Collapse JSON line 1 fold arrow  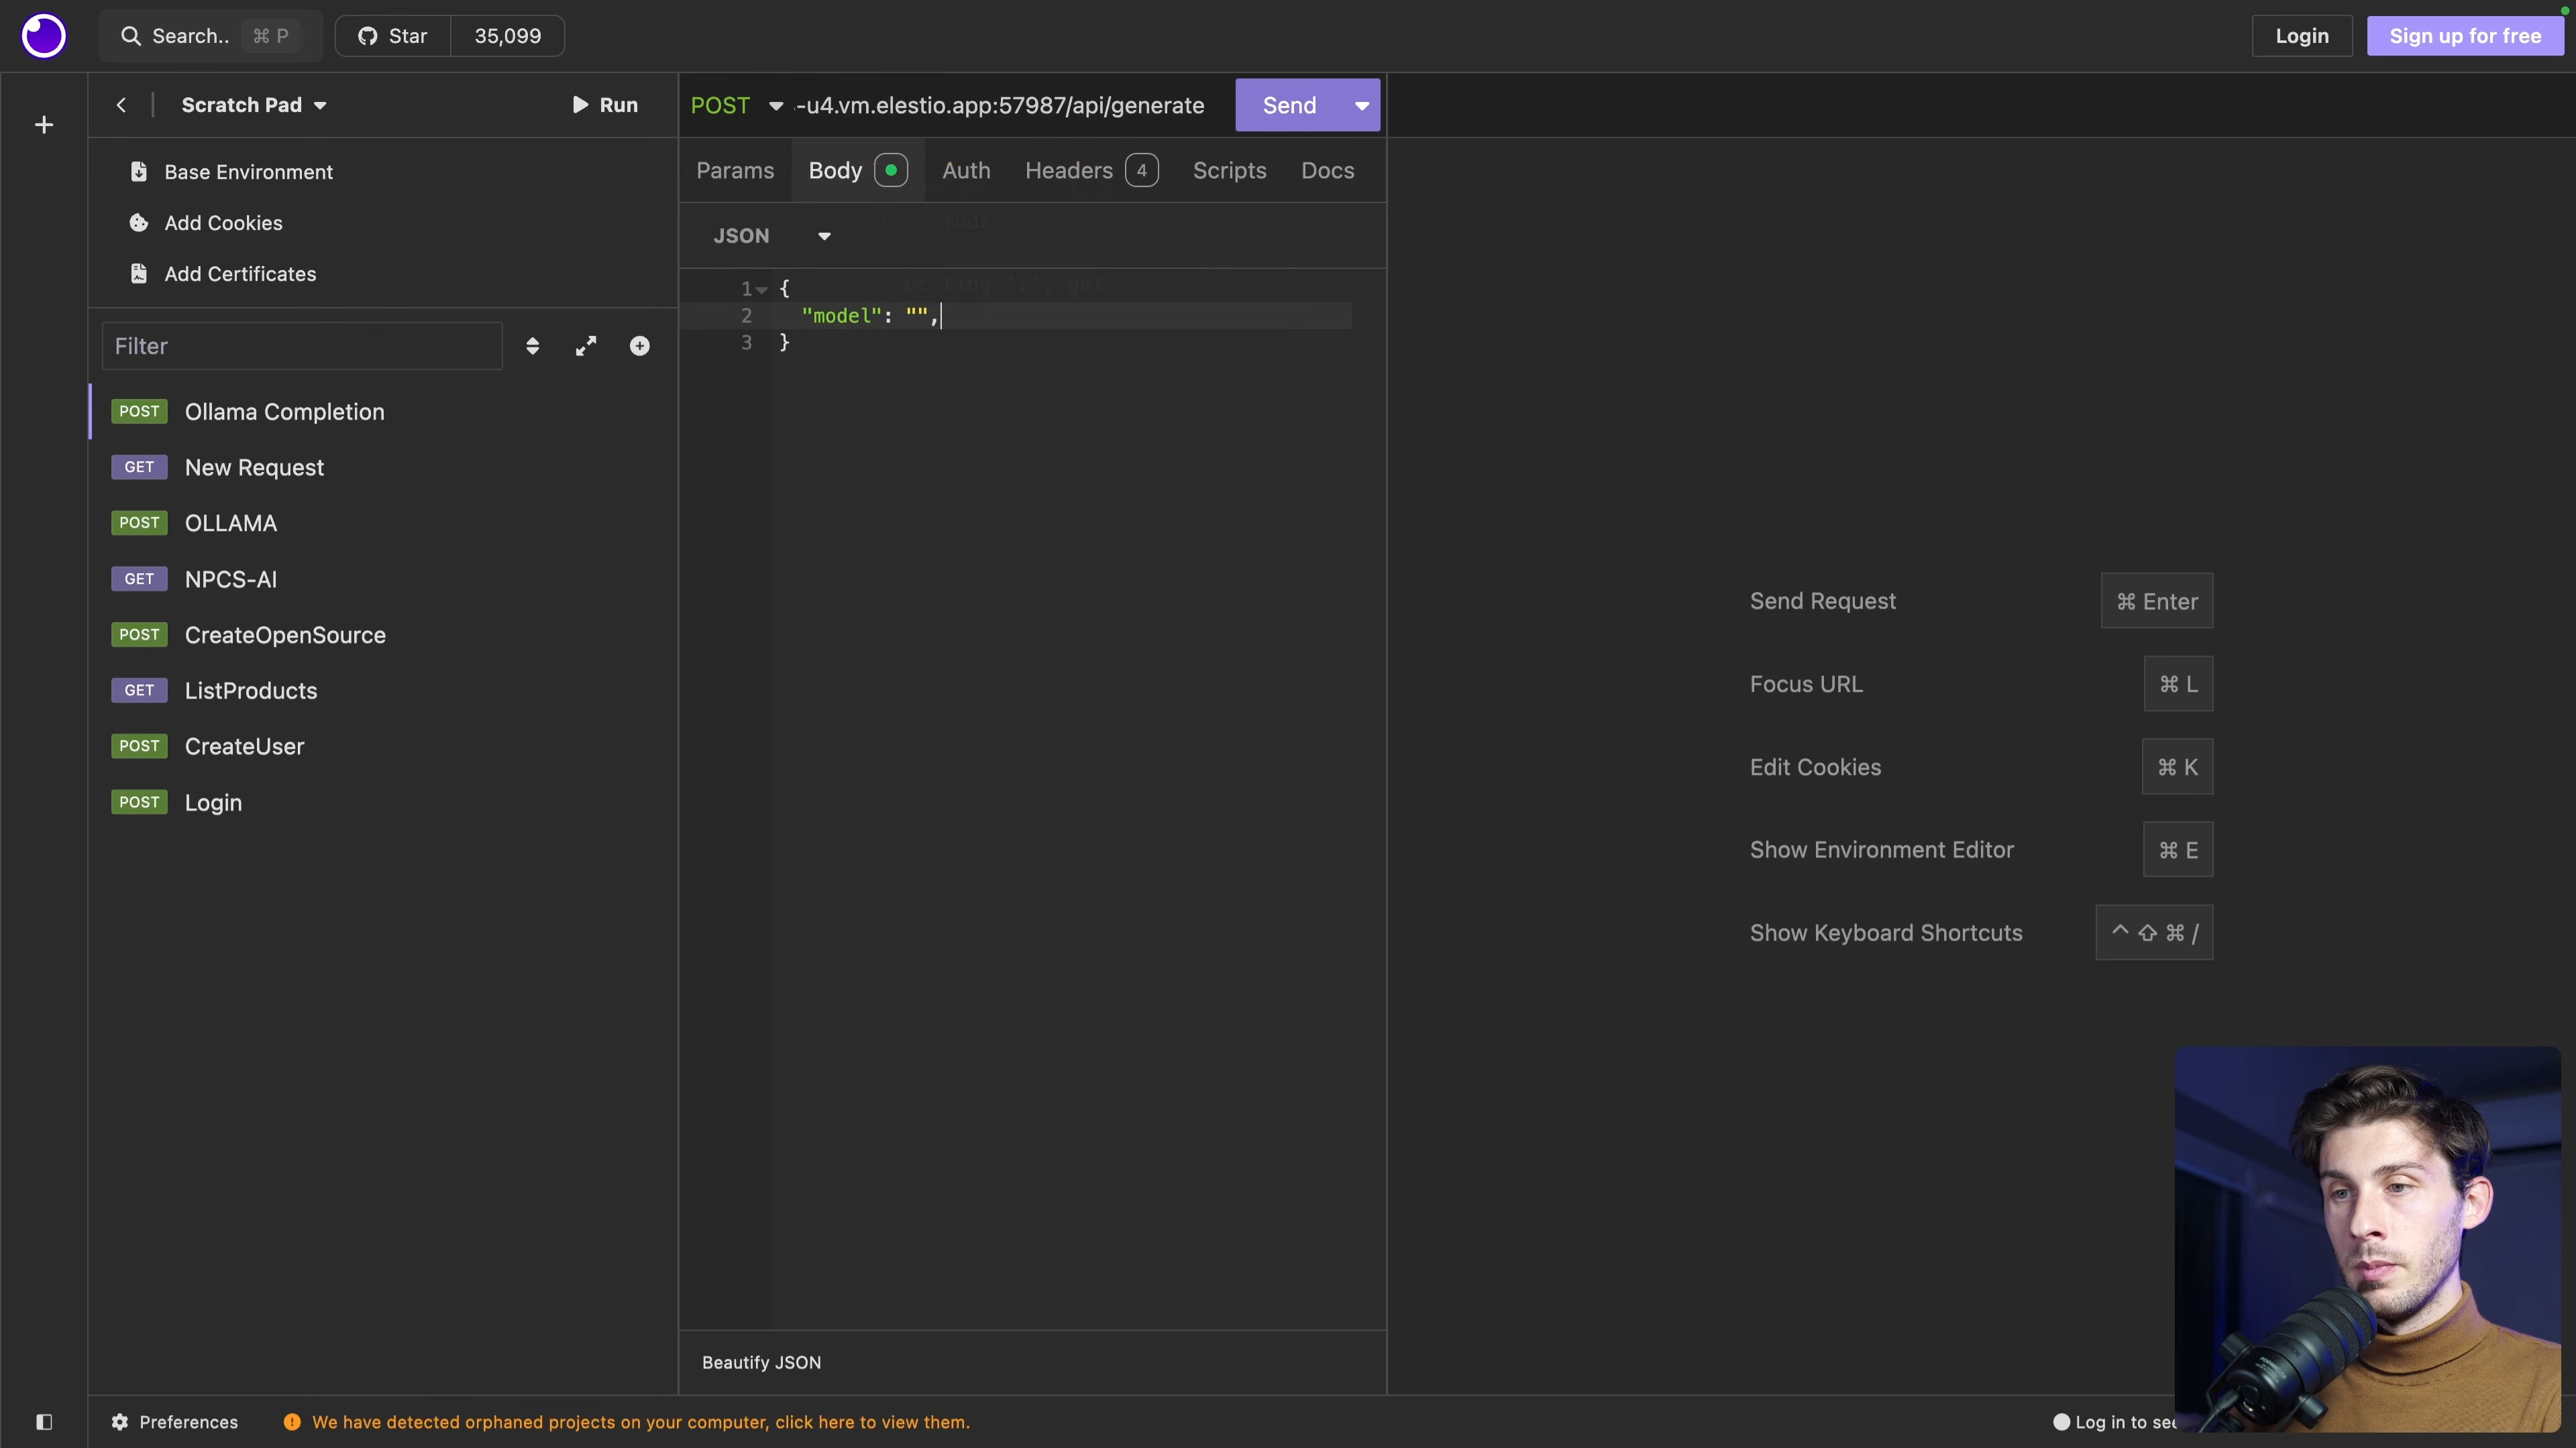coord(762,290)
